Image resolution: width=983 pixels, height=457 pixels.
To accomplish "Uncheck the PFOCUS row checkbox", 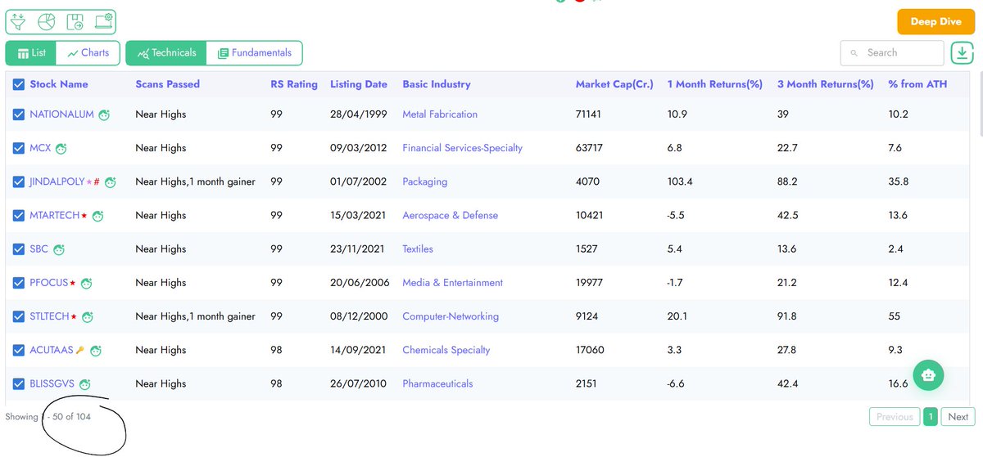I will (19, 283).
